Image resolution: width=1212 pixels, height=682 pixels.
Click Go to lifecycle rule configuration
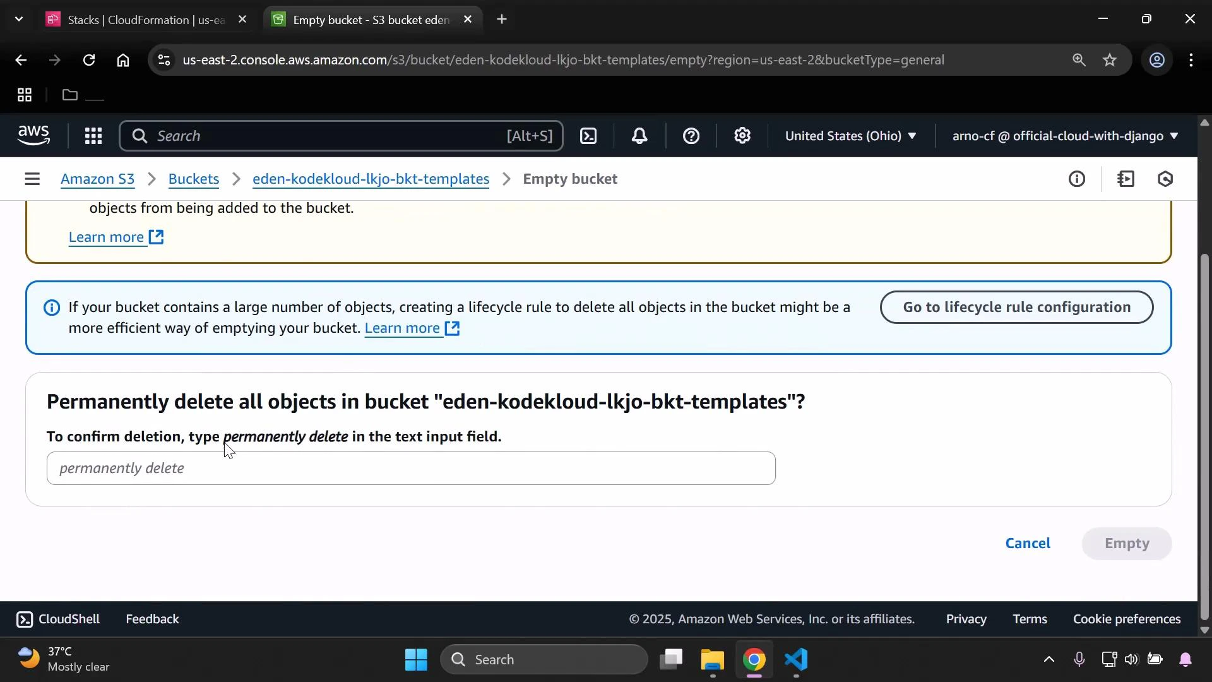[1016, 307]
